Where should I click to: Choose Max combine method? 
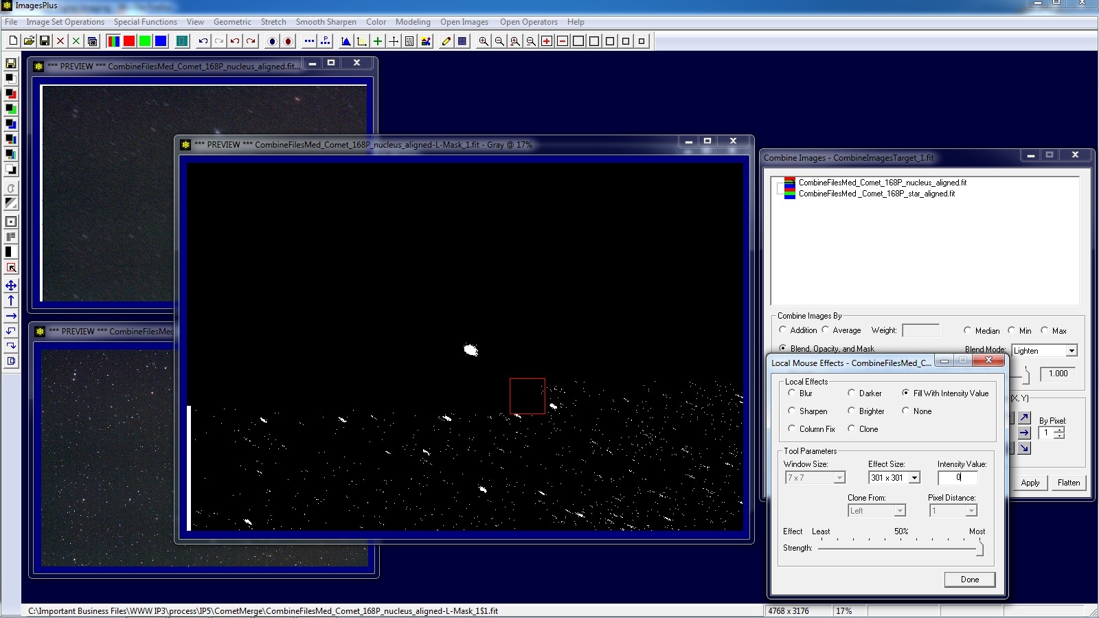click(x=1054, y=330)
